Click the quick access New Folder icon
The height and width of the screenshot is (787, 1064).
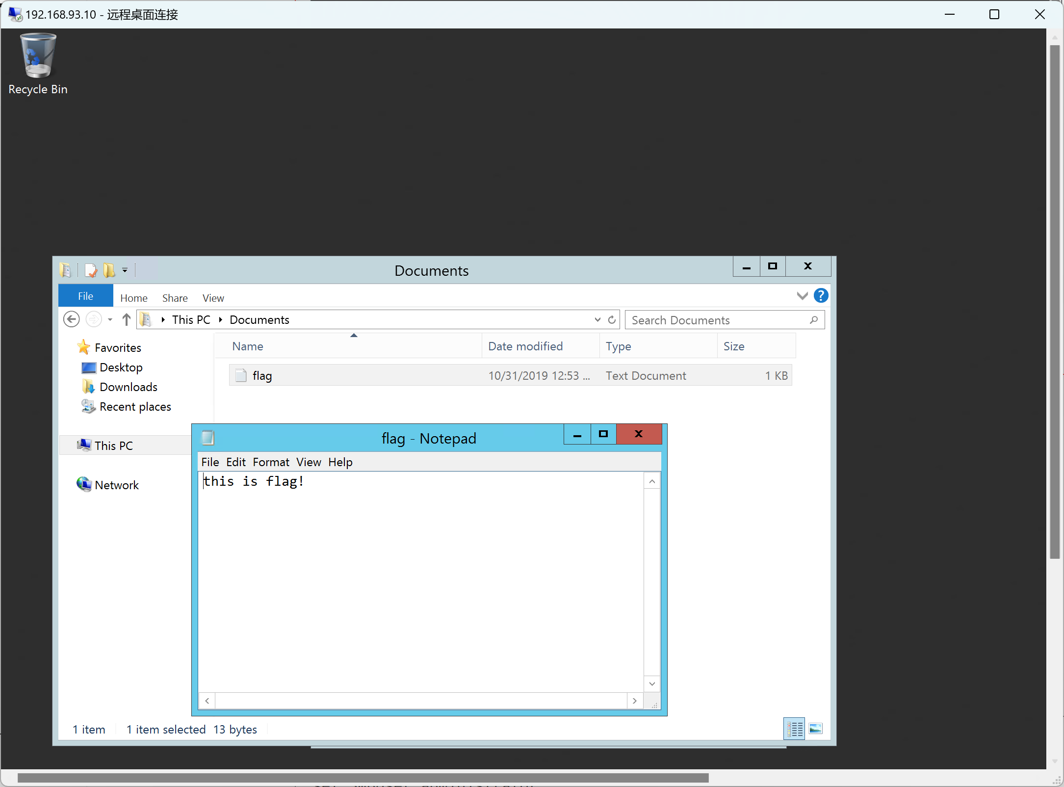(x=109, y=270)
